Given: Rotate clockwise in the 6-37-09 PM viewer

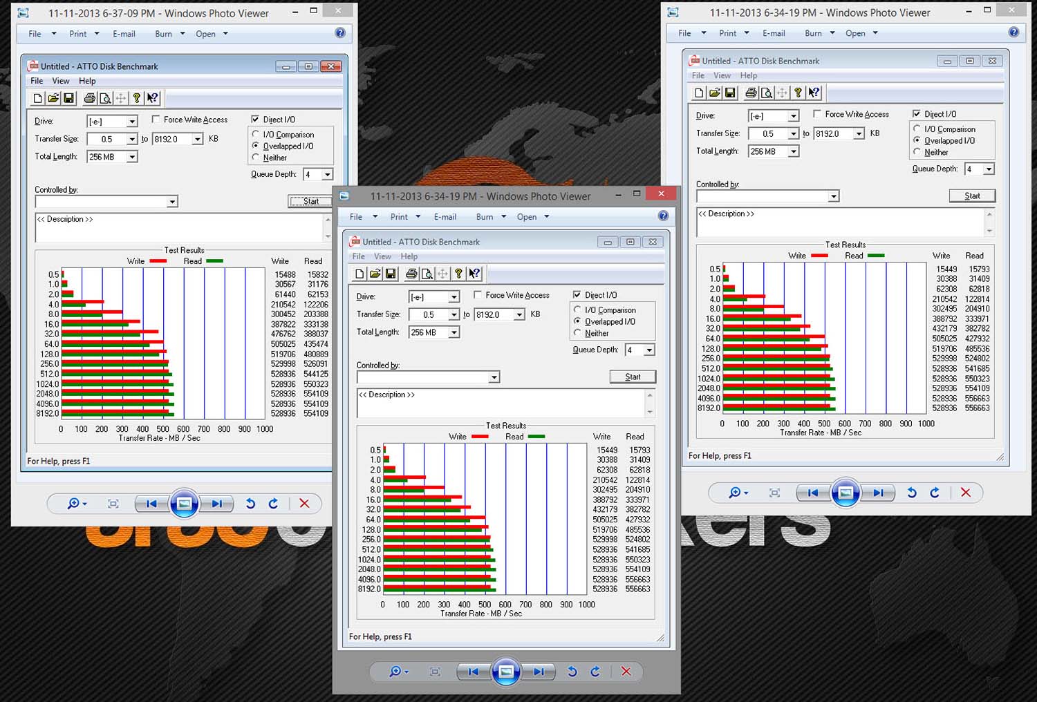Looking at the screenshot, I should pos(273,504).
